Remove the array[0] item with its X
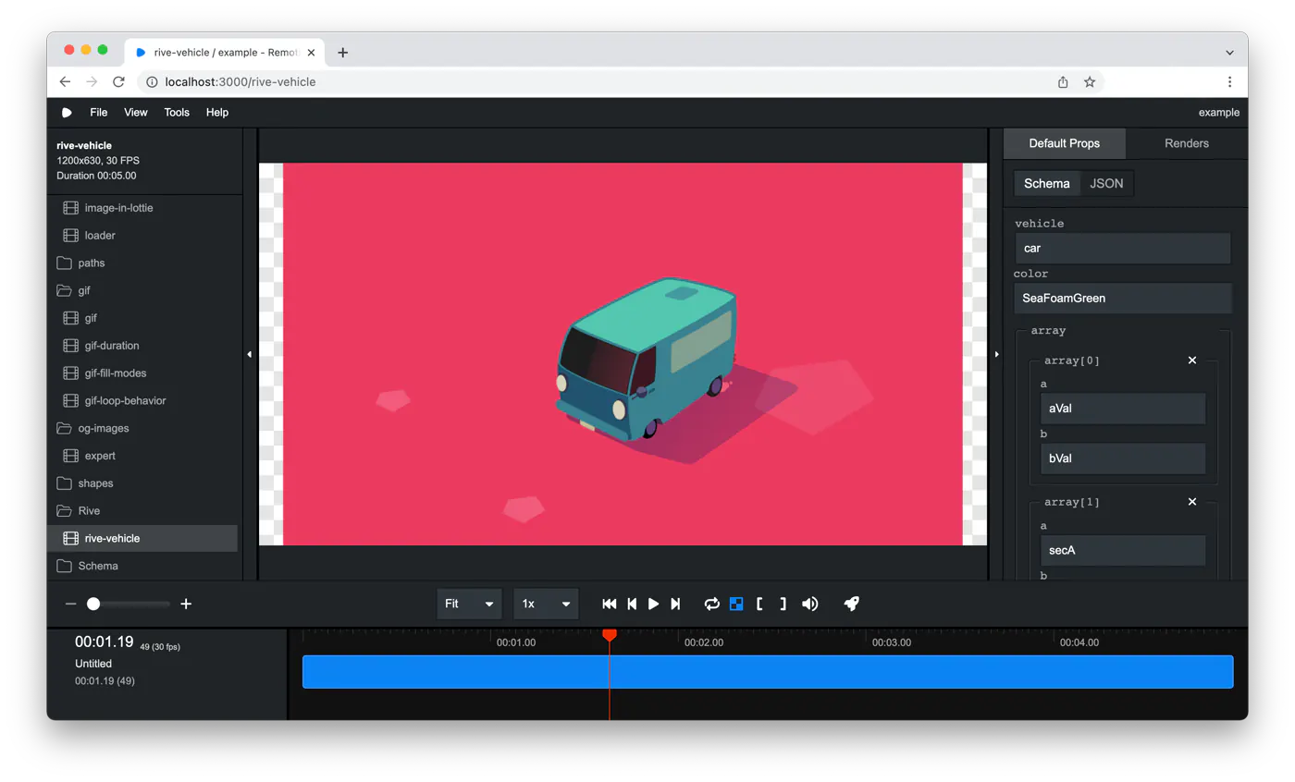 point(1192,360)
